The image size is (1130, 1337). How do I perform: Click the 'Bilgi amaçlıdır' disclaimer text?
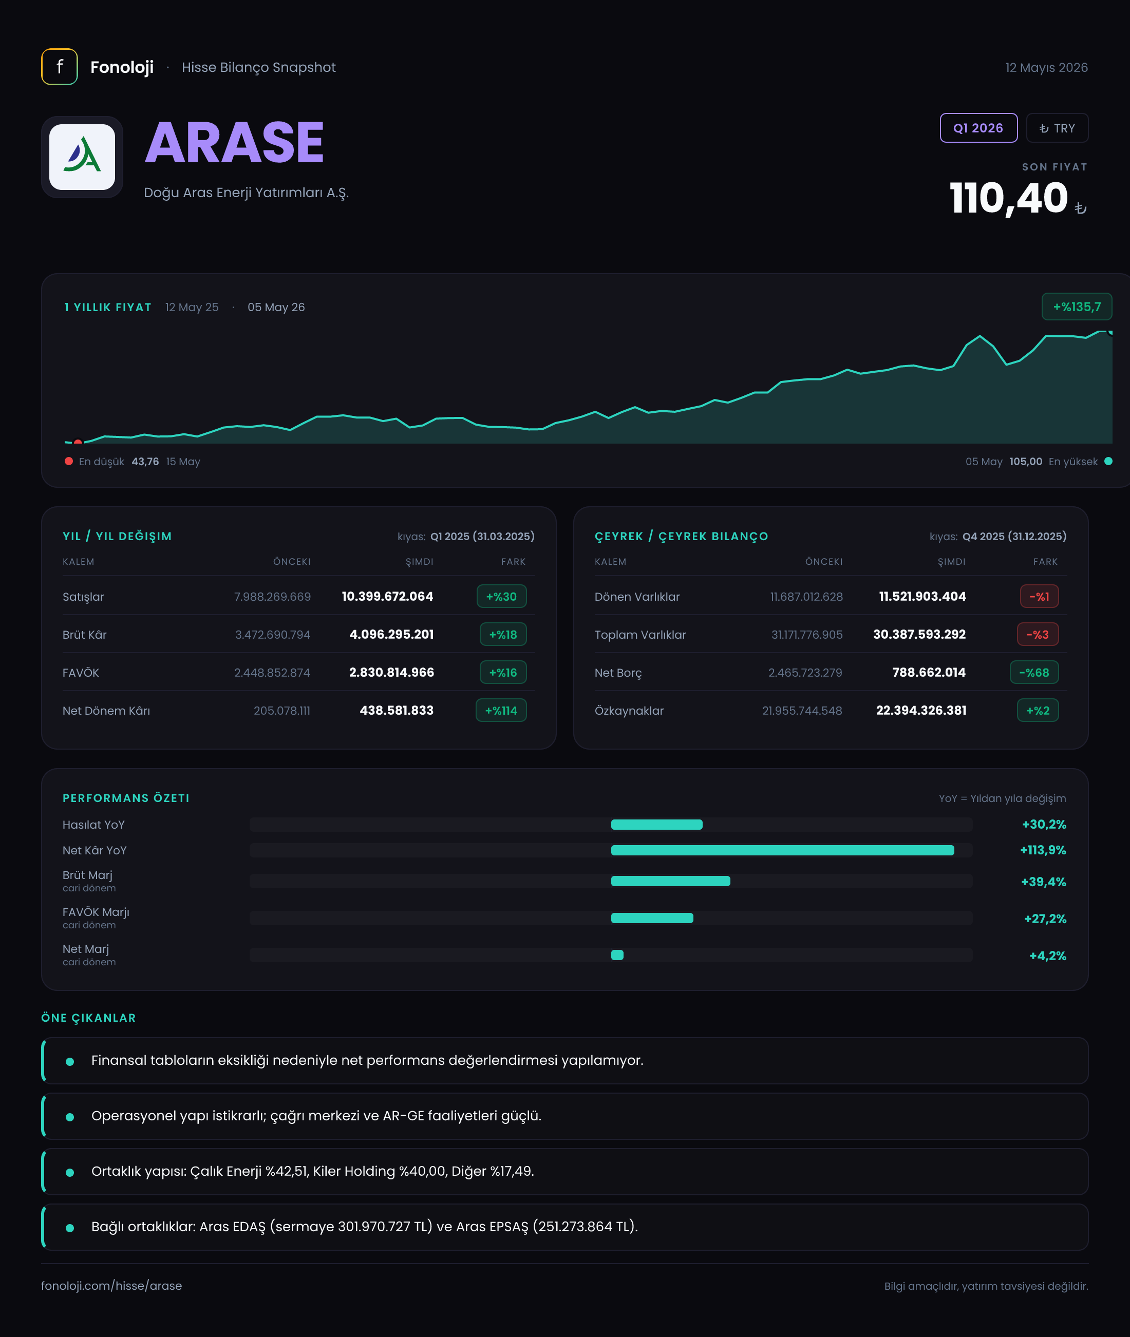[x=986, y=1286]
